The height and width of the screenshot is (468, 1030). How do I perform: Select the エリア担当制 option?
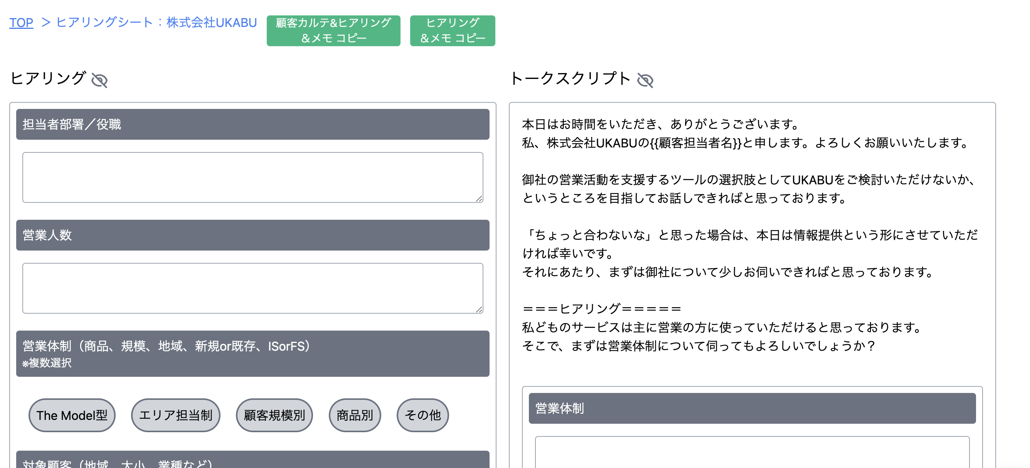175,415
